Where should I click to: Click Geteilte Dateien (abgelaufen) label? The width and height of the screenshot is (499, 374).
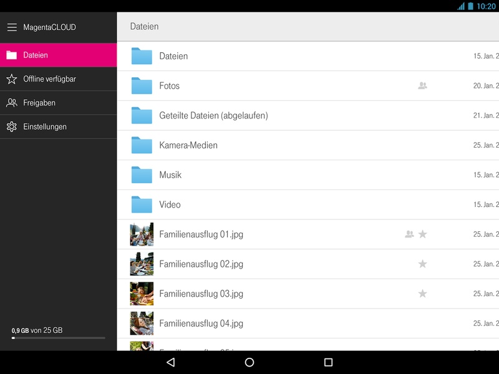(213, 115)
